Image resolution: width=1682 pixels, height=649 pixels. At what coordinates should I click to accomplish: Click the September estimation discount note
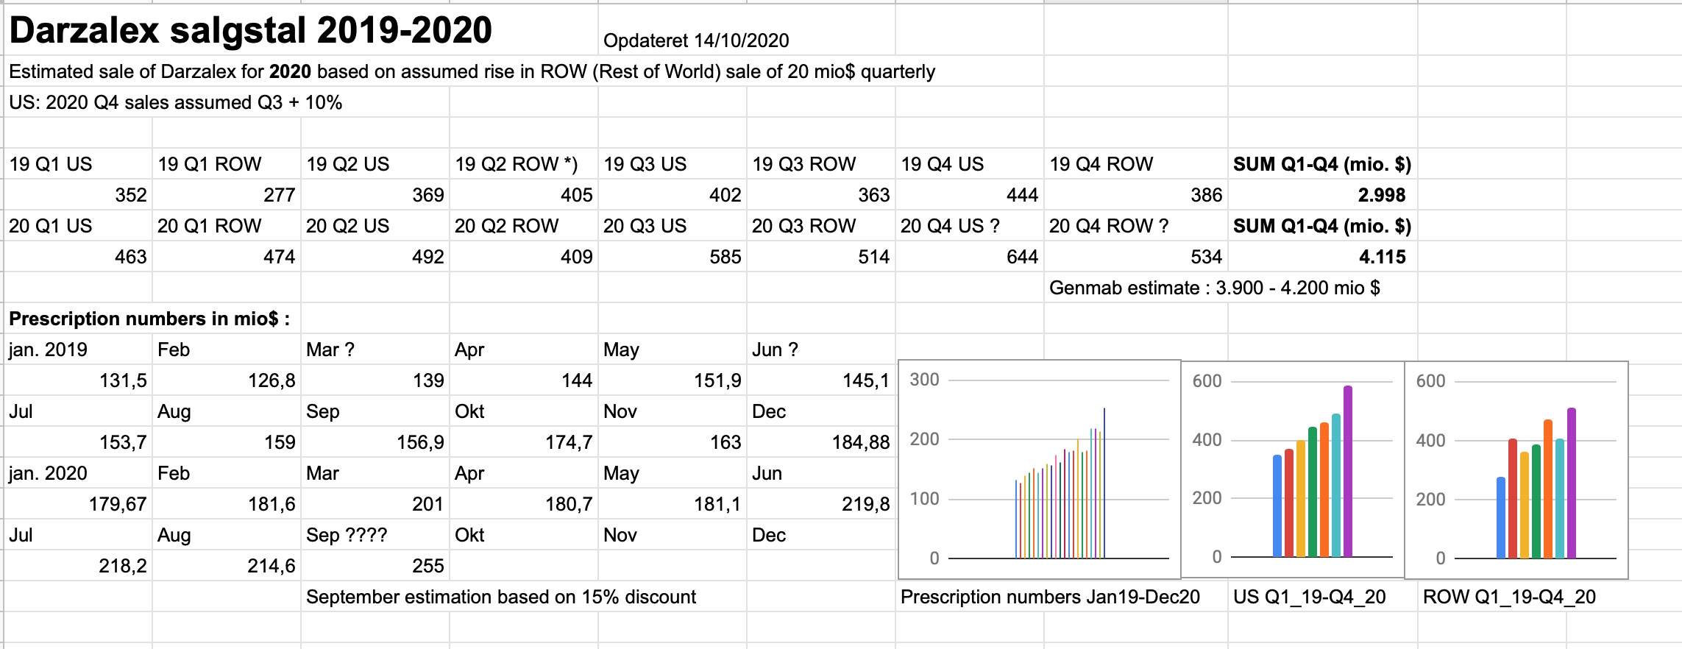tap(501, 597)
